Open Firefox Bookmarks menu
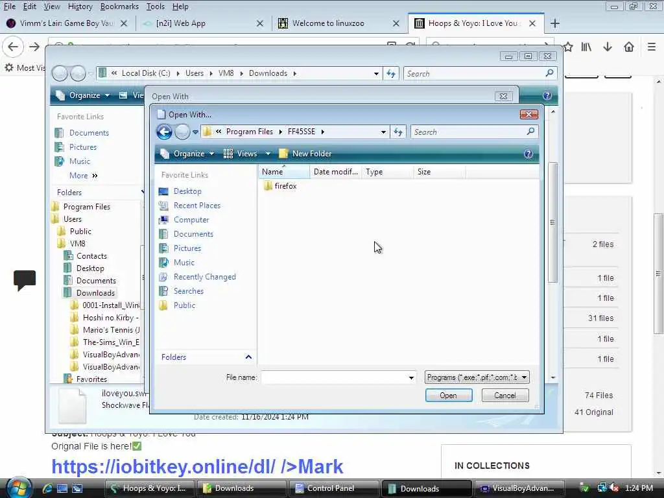 pos(119,6)
